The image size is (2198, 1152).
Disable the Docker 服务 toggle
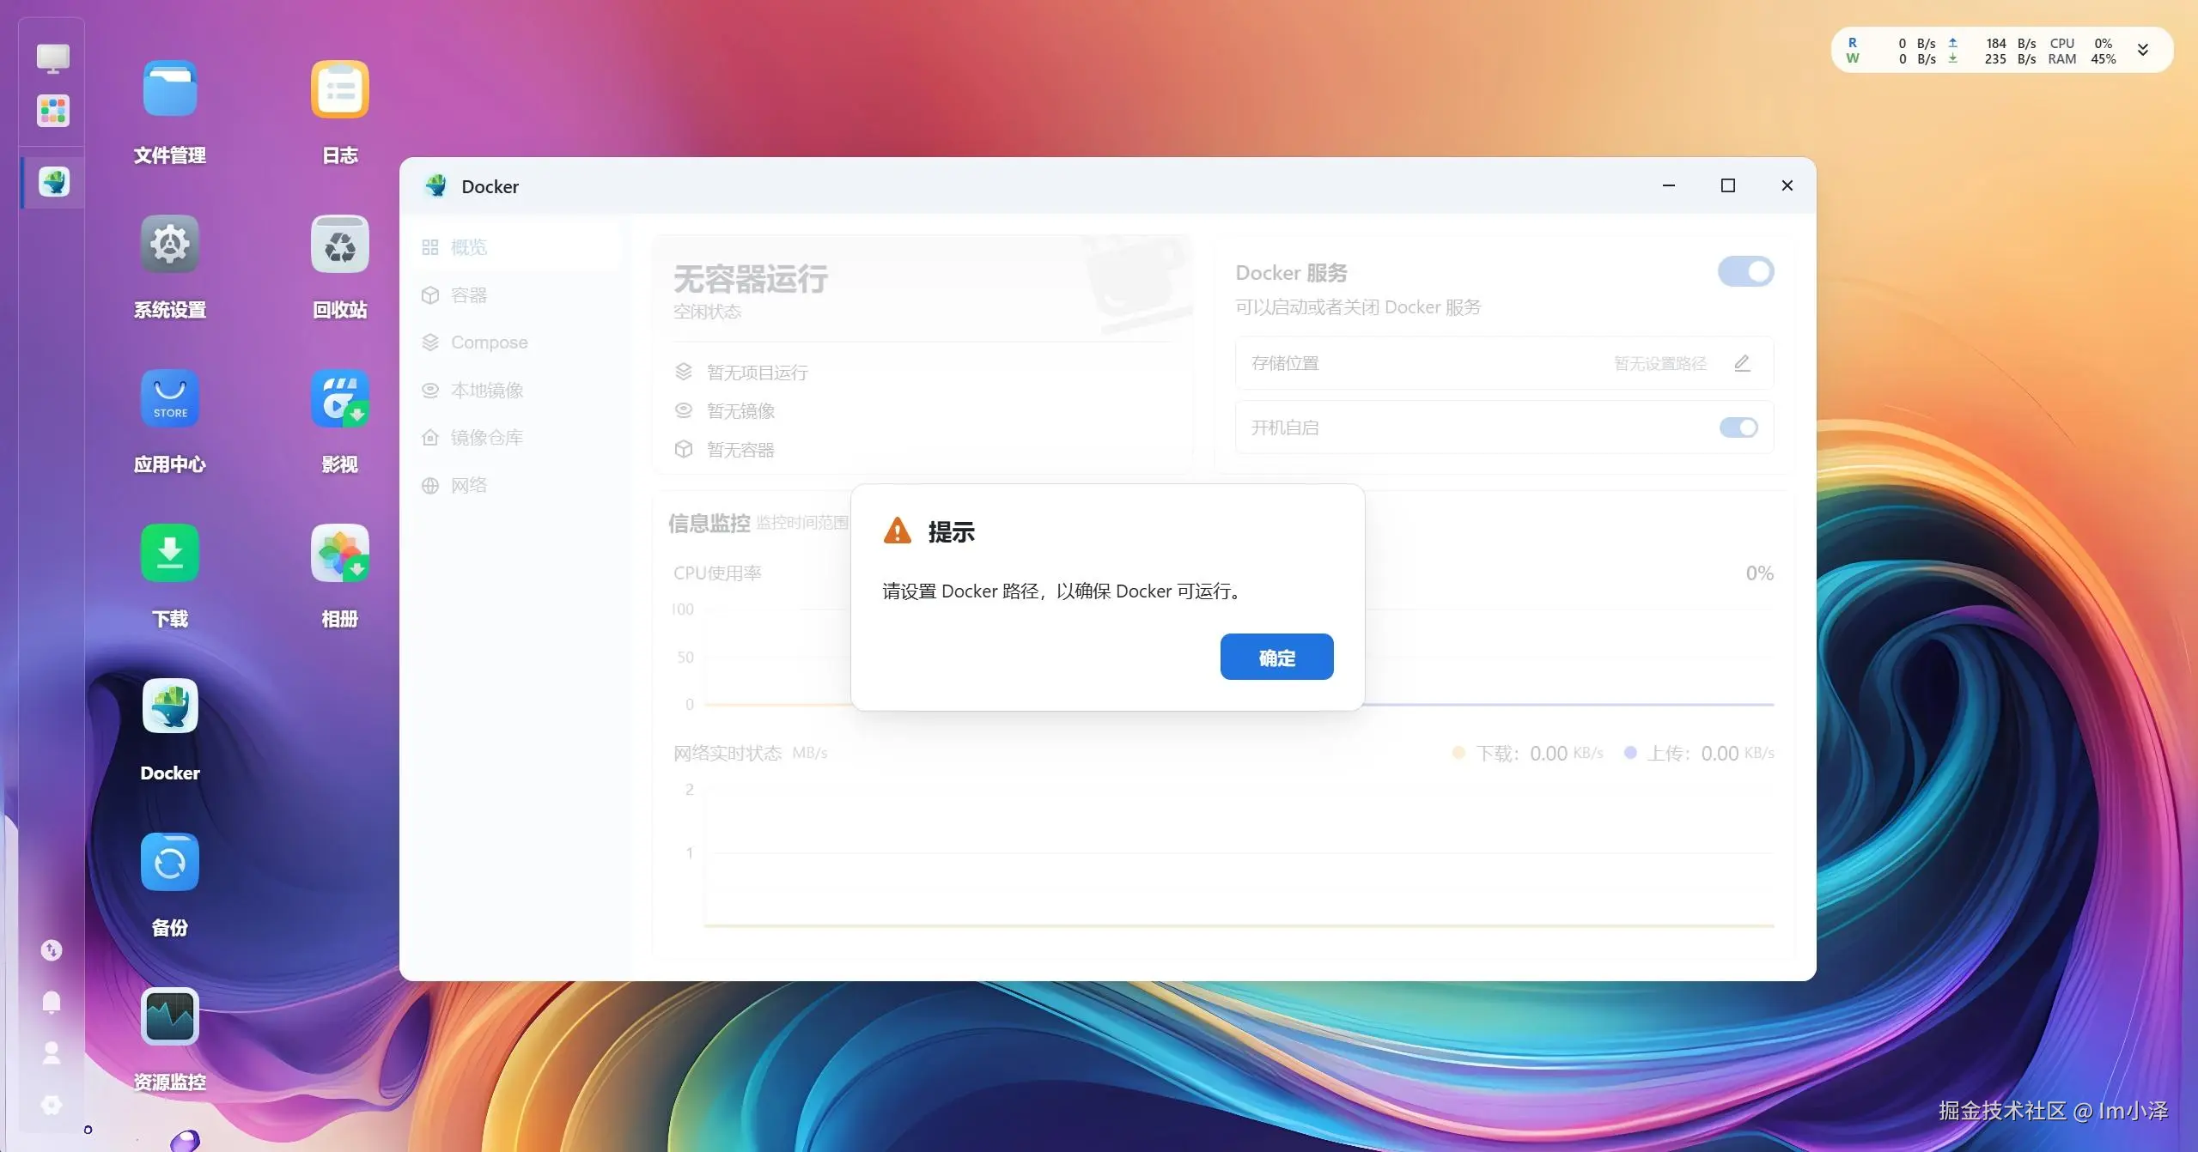(x=1744, y=271)
